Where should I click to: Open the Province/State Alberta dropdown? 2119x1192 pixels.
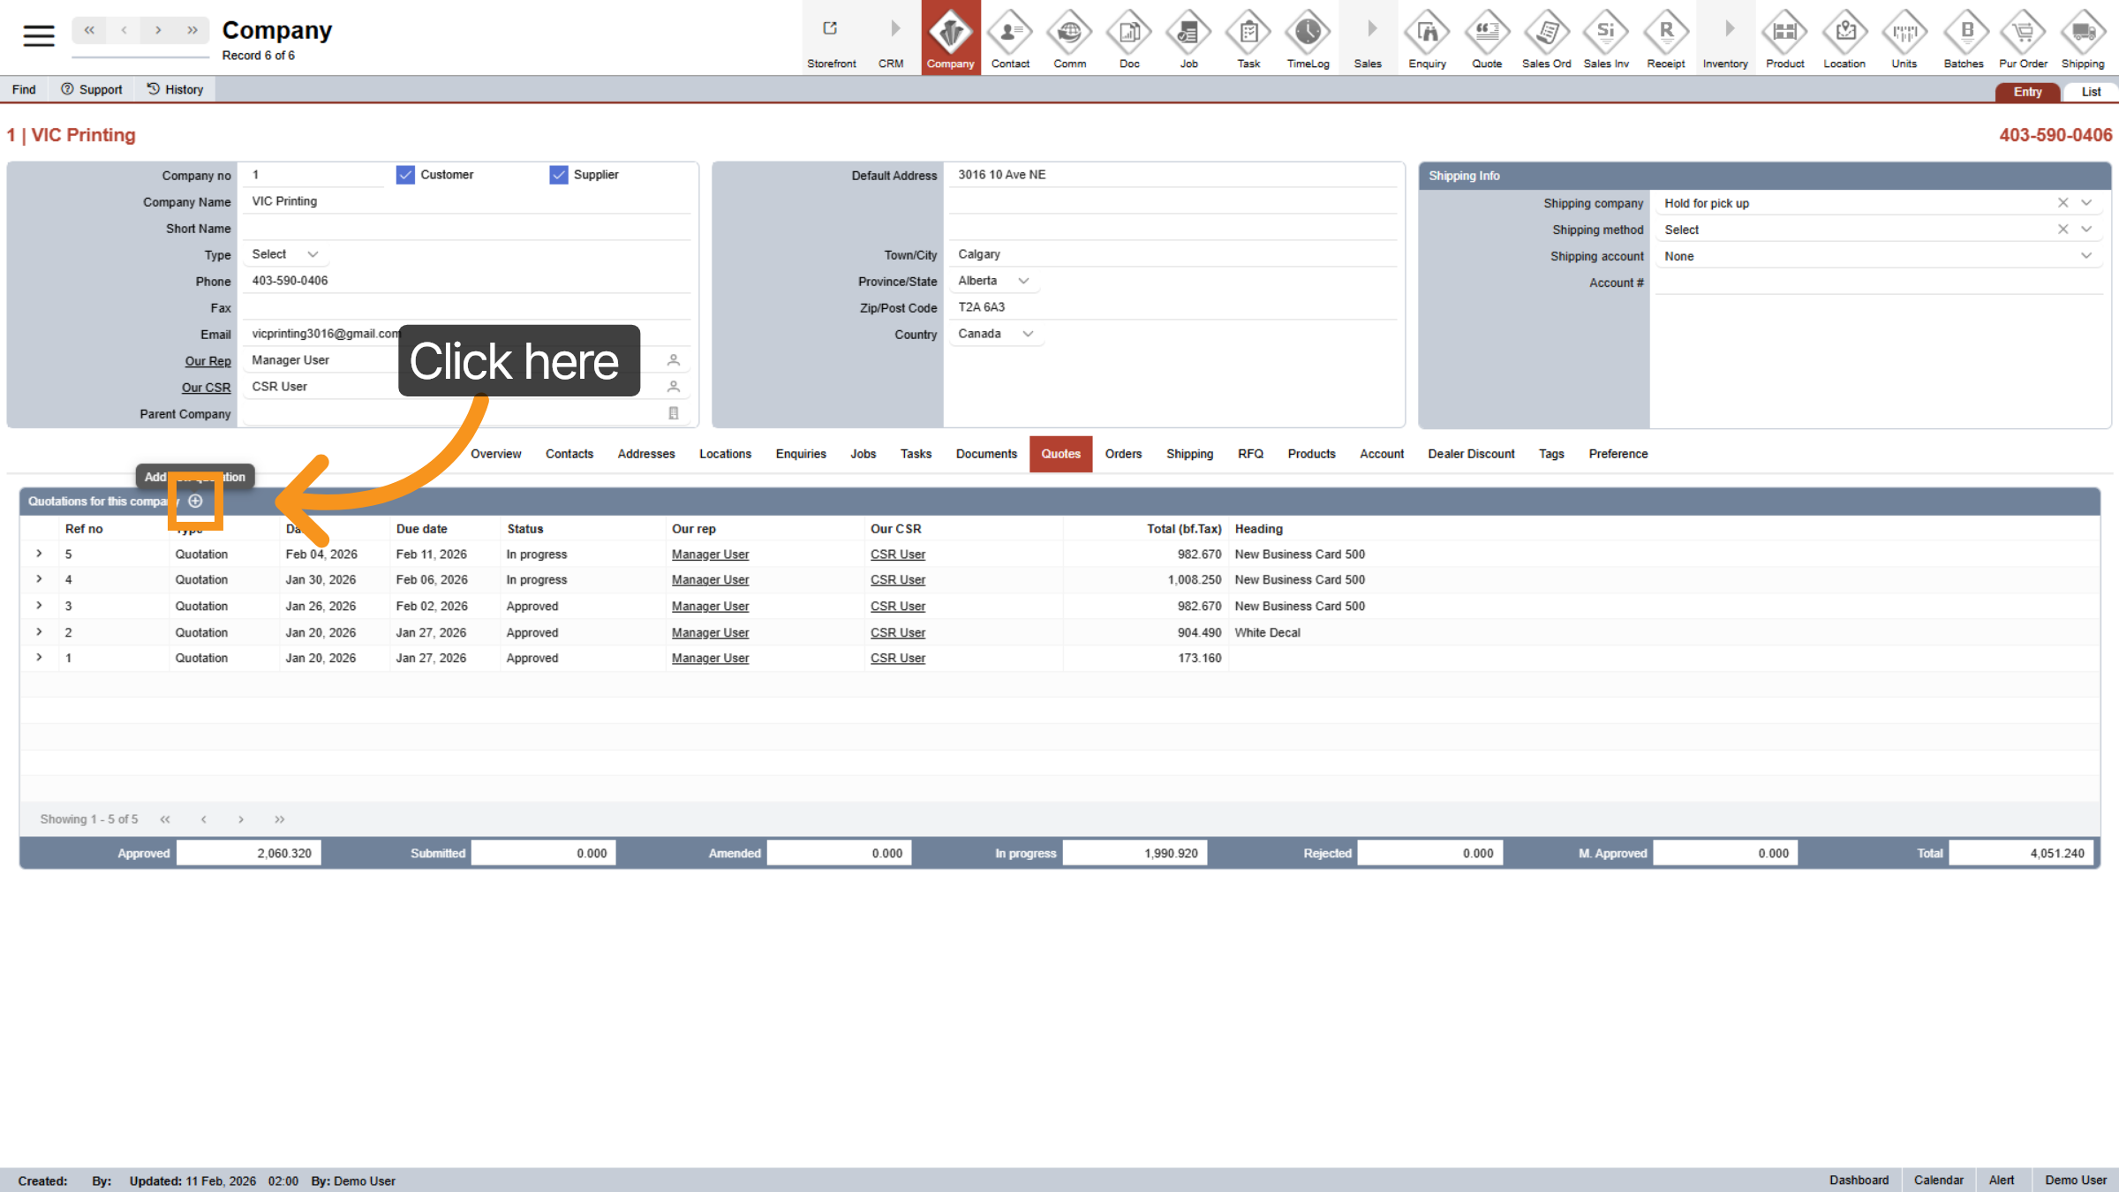pyautogui.click(x=994, y=281)
